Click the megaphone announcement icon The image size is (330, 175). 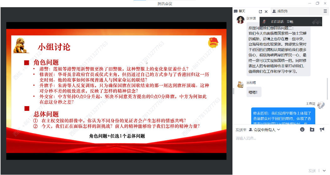click(x=322, y=130)
